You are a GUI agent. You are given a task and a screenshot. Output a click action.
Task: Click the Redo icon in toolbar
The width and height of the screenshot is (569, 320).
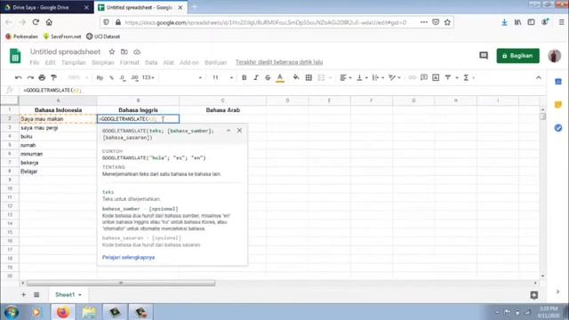point(30,77)
